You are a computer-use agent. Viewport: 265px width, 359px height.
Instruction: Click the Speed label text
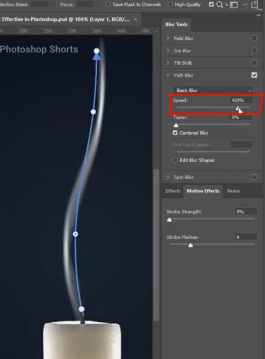(x=180, y=100)
